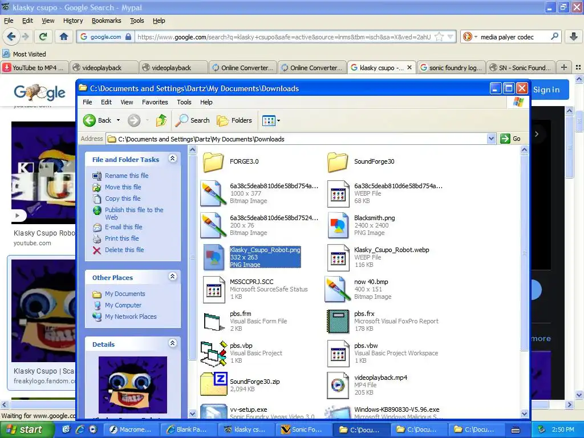Collapse the Details panel
This screenshot has height=438, width=584.
[x=172, y=343]
